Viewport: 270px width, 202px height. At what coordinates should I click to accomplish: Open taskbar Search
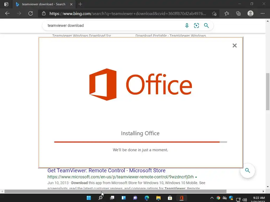[x=100, y=198]
